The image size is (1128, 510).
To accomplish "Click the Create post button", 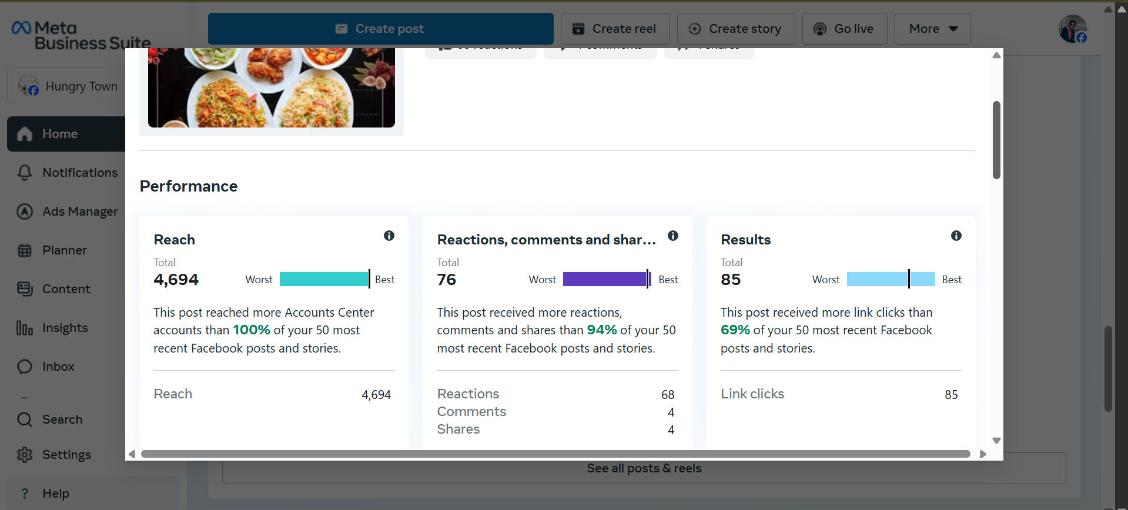I will pos(380,29).
